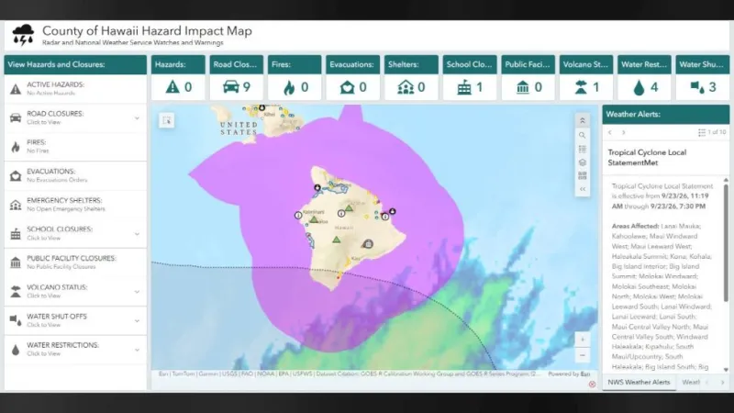Collapse map tools with double left chevron
Viewport: 734px width, 413px height.
point(583,189)
